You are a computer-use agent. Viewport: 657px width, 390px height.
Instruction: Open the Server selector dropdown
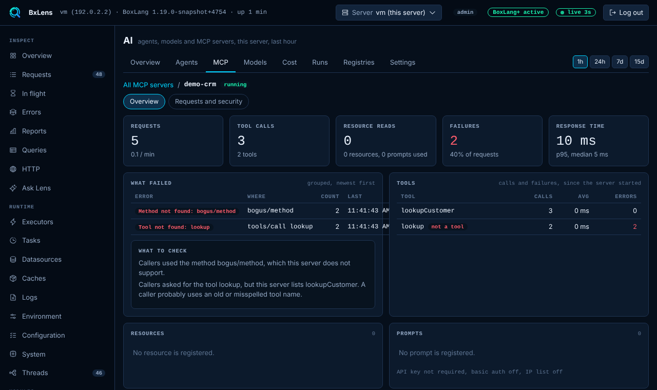point(389,12)
